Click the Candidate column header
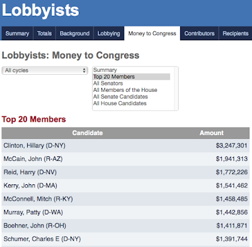 point(88,133)
